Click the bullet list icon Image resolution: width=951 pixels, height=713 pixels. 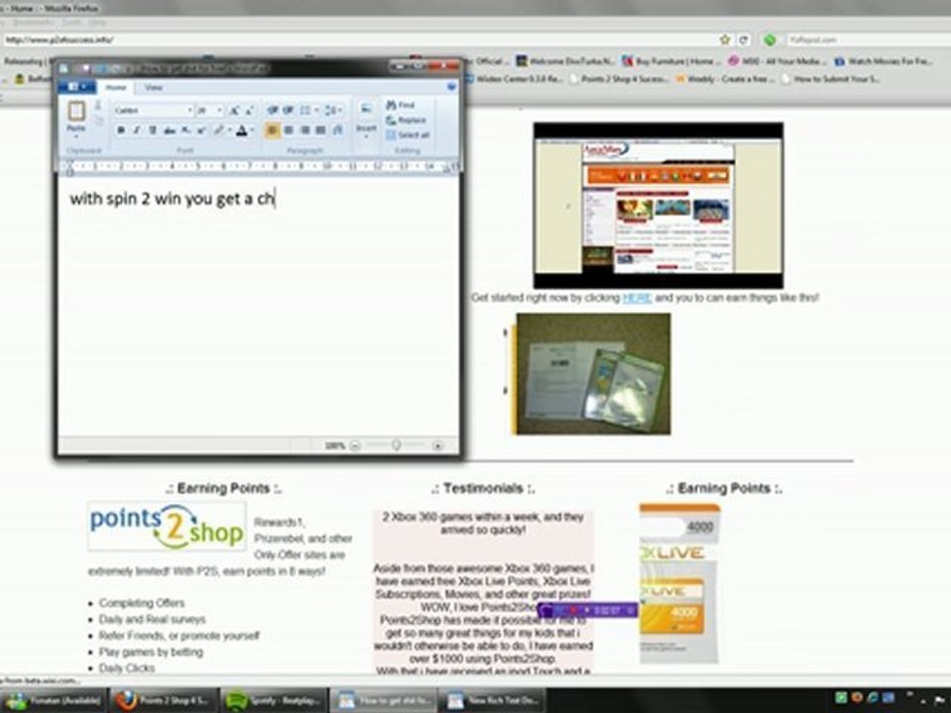tap(305, 110)
